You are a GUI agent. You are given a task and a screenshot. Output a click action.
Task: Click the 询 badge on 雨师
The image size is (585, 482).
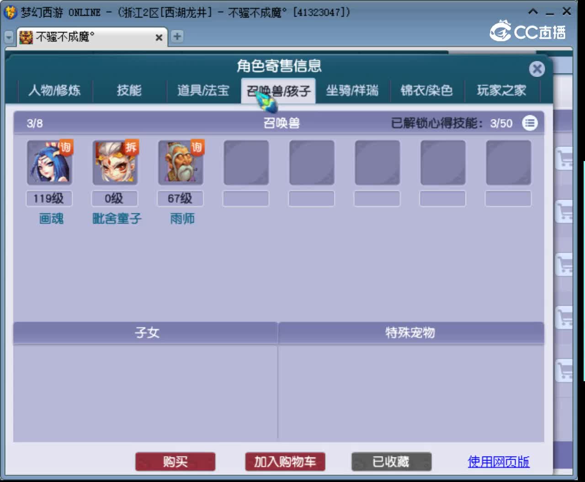coord(197,147)
